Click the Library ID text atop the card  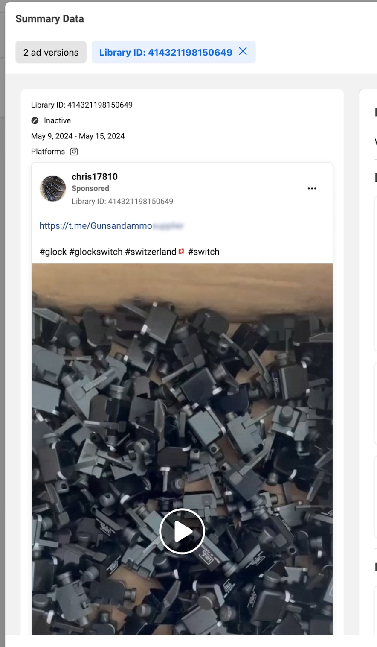coord(82,105)
